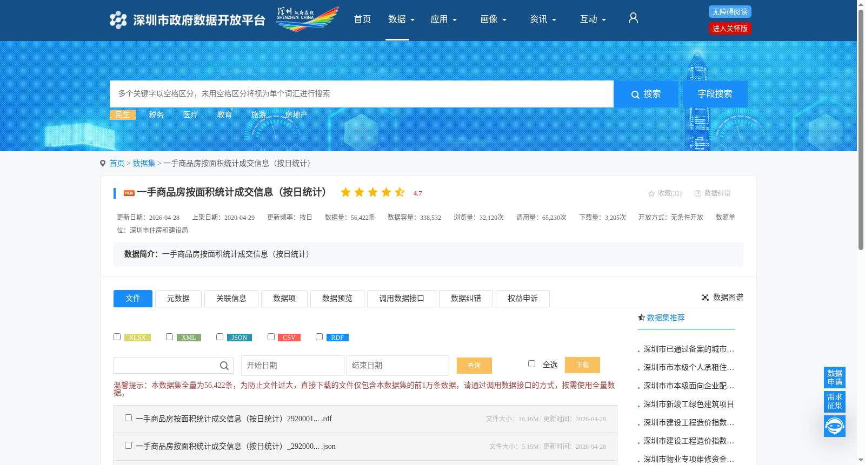The width and height of the screenshot is (865, 465).
Task: Click the third rating star
Action: [373, 192]
